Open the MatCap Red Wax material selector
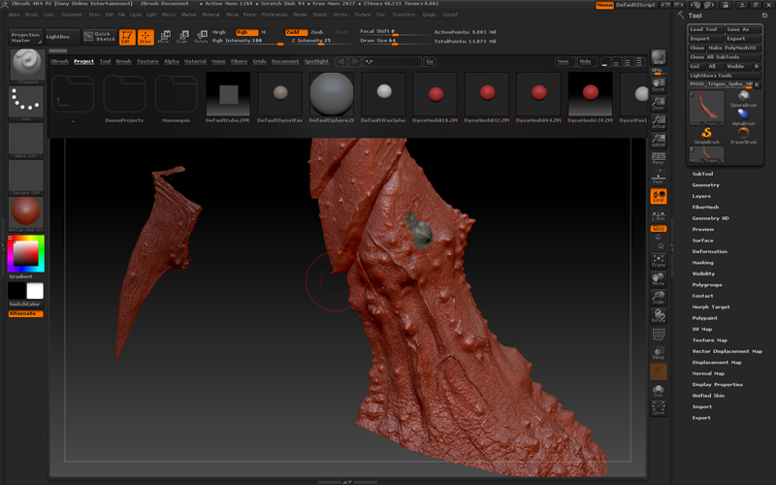Image resolution: width=776 pixels, height=485 pixels. [26, 214]
